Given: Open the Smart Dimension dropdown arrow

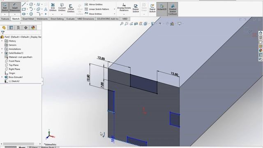Looking at the screenshot, I should coord(15,14).
